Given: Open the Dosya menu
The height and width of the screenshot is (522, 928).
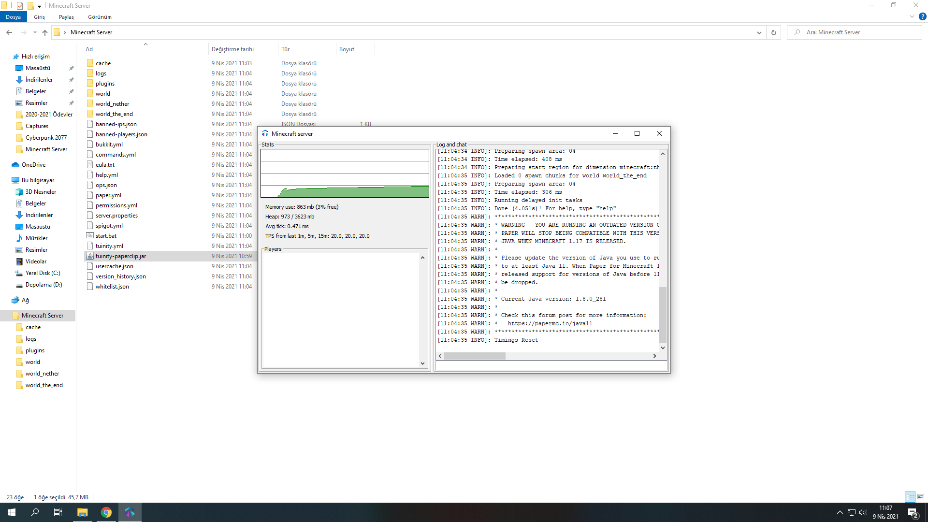Looking at the screenshot, I should coord(14,17).
